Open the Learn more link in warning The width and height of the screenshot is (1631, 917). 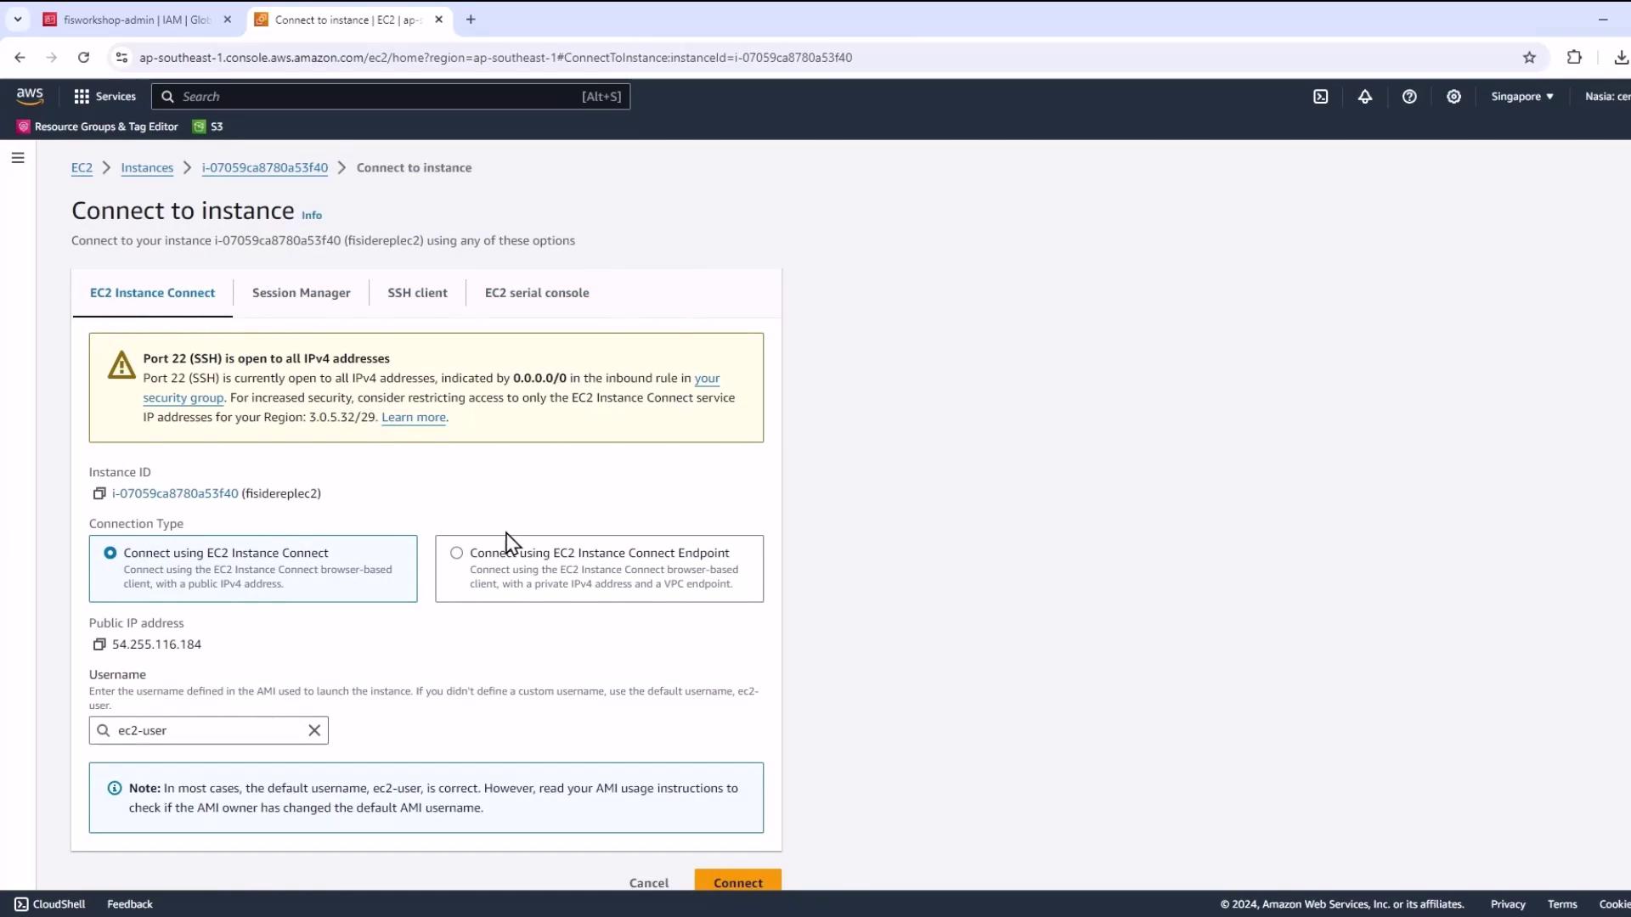pyautogui.click(x=413, y=418)
